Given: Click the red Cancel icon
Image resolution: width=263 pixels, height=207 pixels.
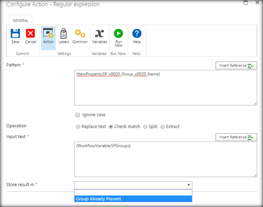Looking at the screenshot, I should click(30, 33).
